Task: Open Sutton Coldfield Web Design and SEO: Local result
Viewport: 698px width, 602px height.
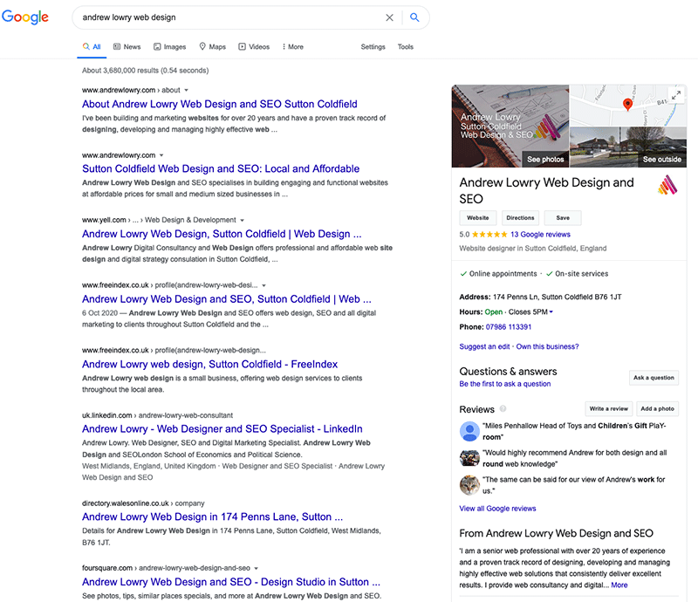Action: (x=221, y=168)
